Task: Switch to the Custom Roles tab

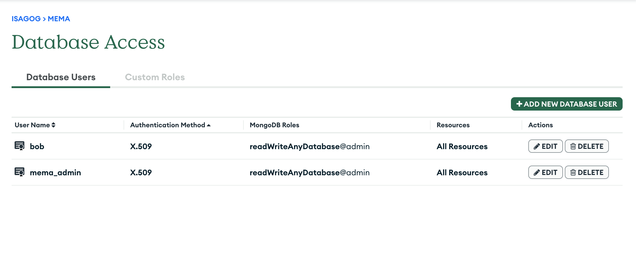Action: point(155,77)
